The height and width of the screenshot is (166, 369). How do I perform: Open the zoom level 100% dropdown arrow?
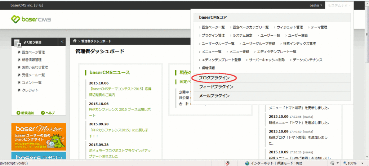(363, 163)
